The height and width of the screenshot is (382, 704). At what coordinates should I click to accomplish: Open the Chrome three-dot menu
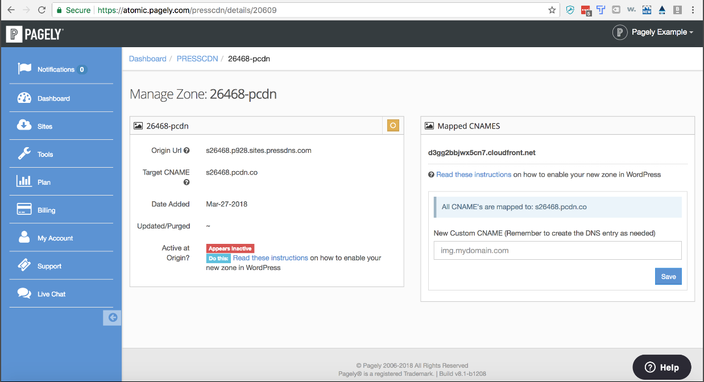click(693, 10)
